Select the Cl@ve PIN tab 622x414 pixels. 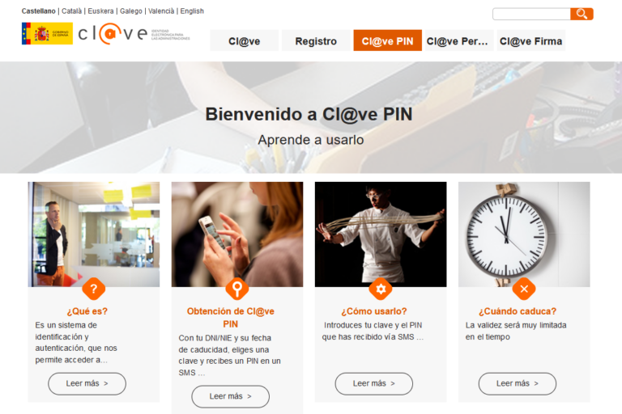[x=388, y=40]
